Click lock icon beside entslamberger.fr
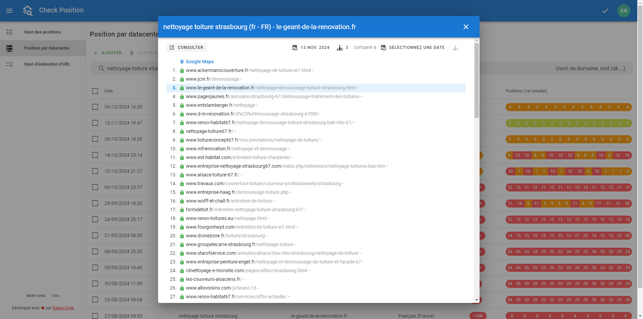 (x=182, y=105)
